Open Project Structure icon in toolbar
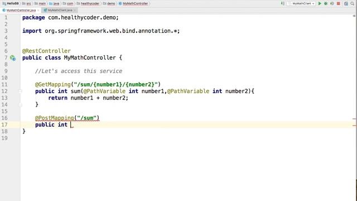The width and height of the screenshot is (357, 201). click(x=346, y=3)
